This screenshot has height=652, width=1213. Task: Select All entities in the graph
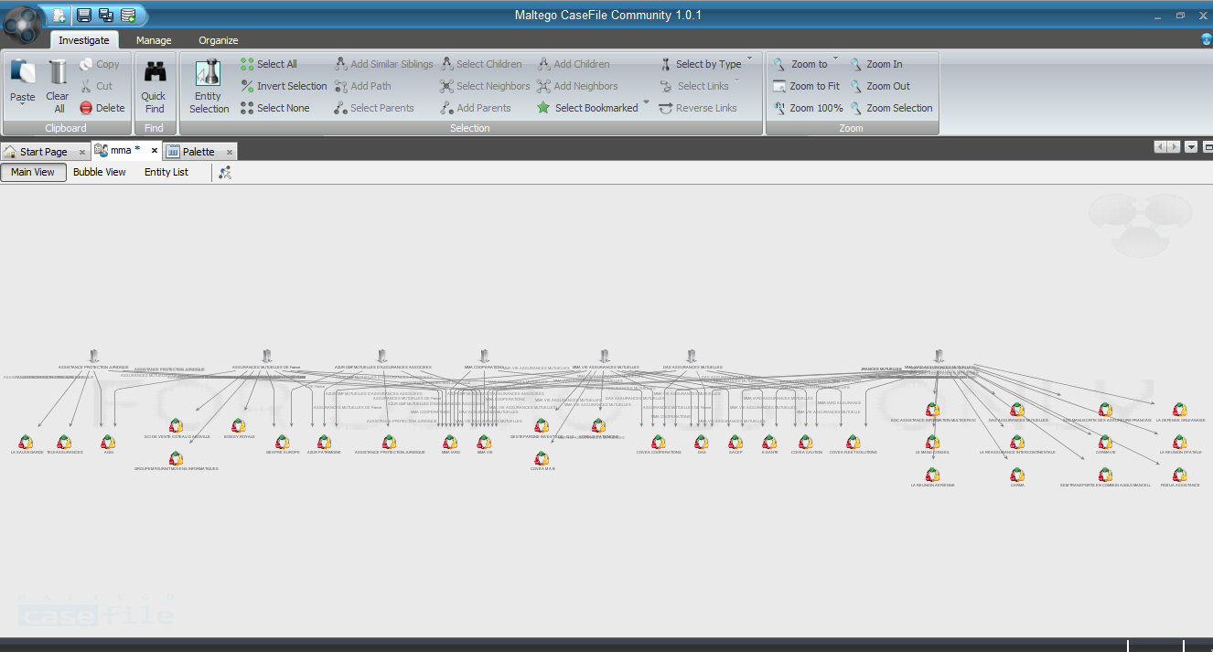click(269, 64)
